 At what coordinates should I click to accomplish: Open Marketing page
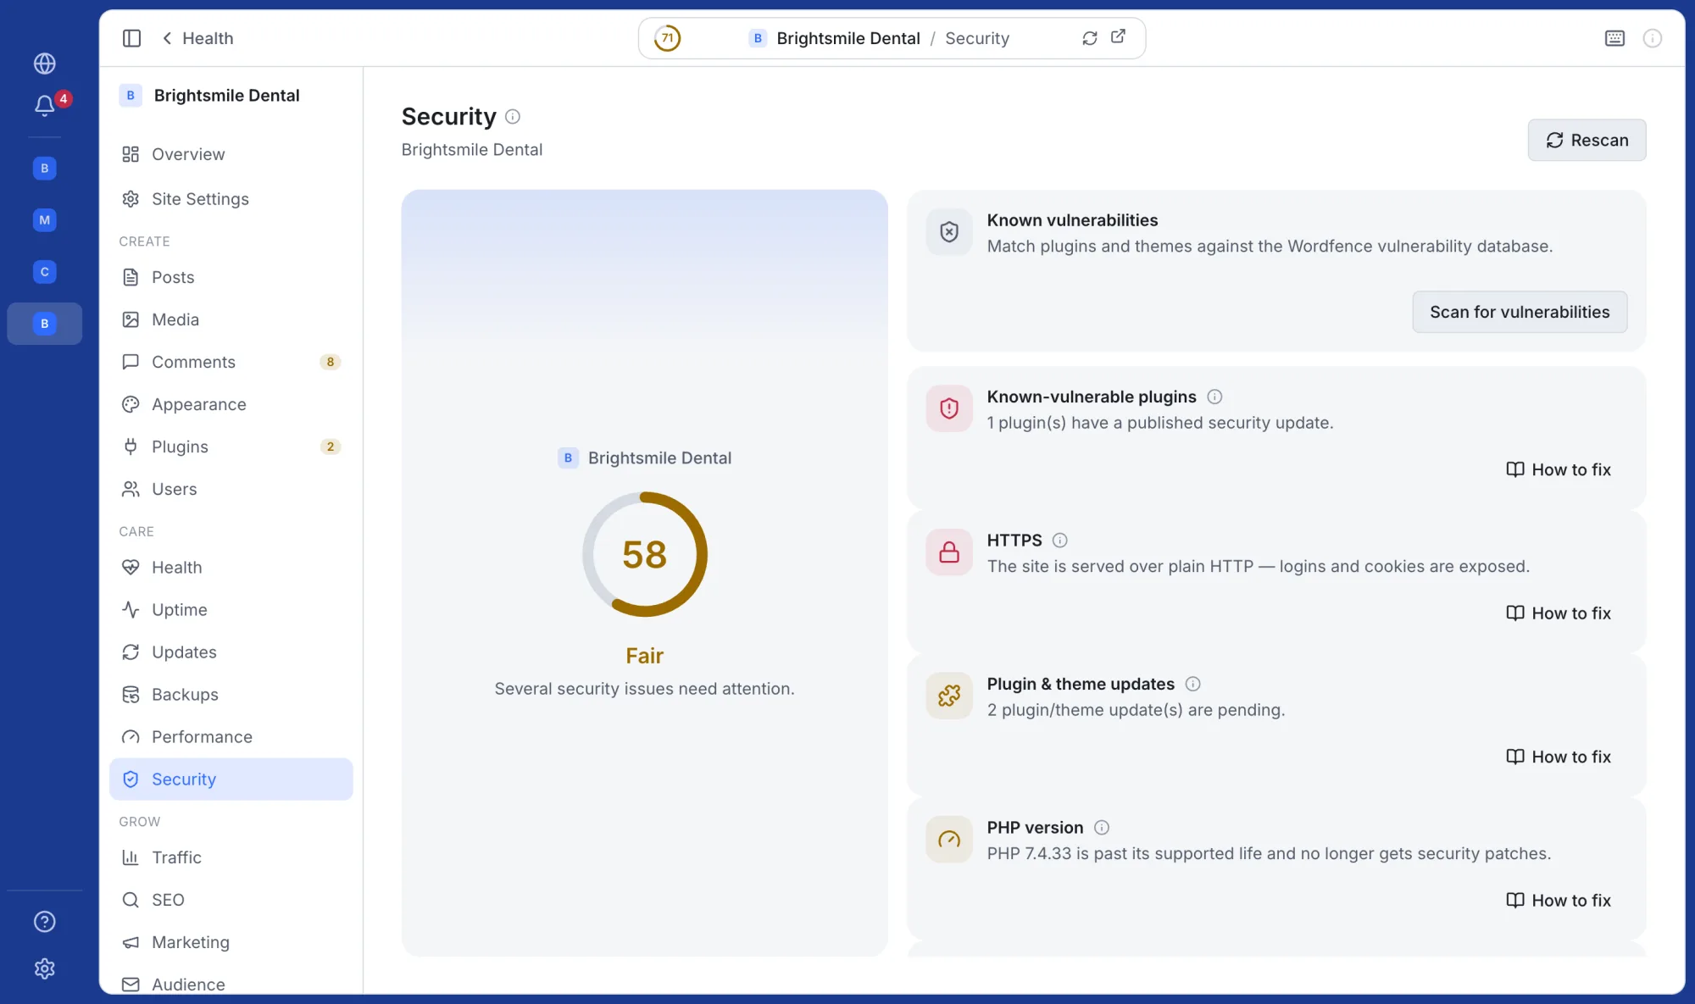coord(231,942)
